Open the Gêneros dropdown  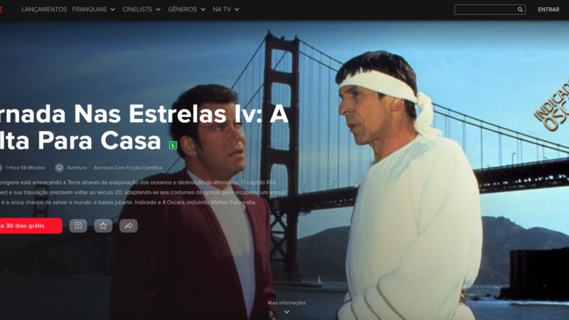coord(187,10)
